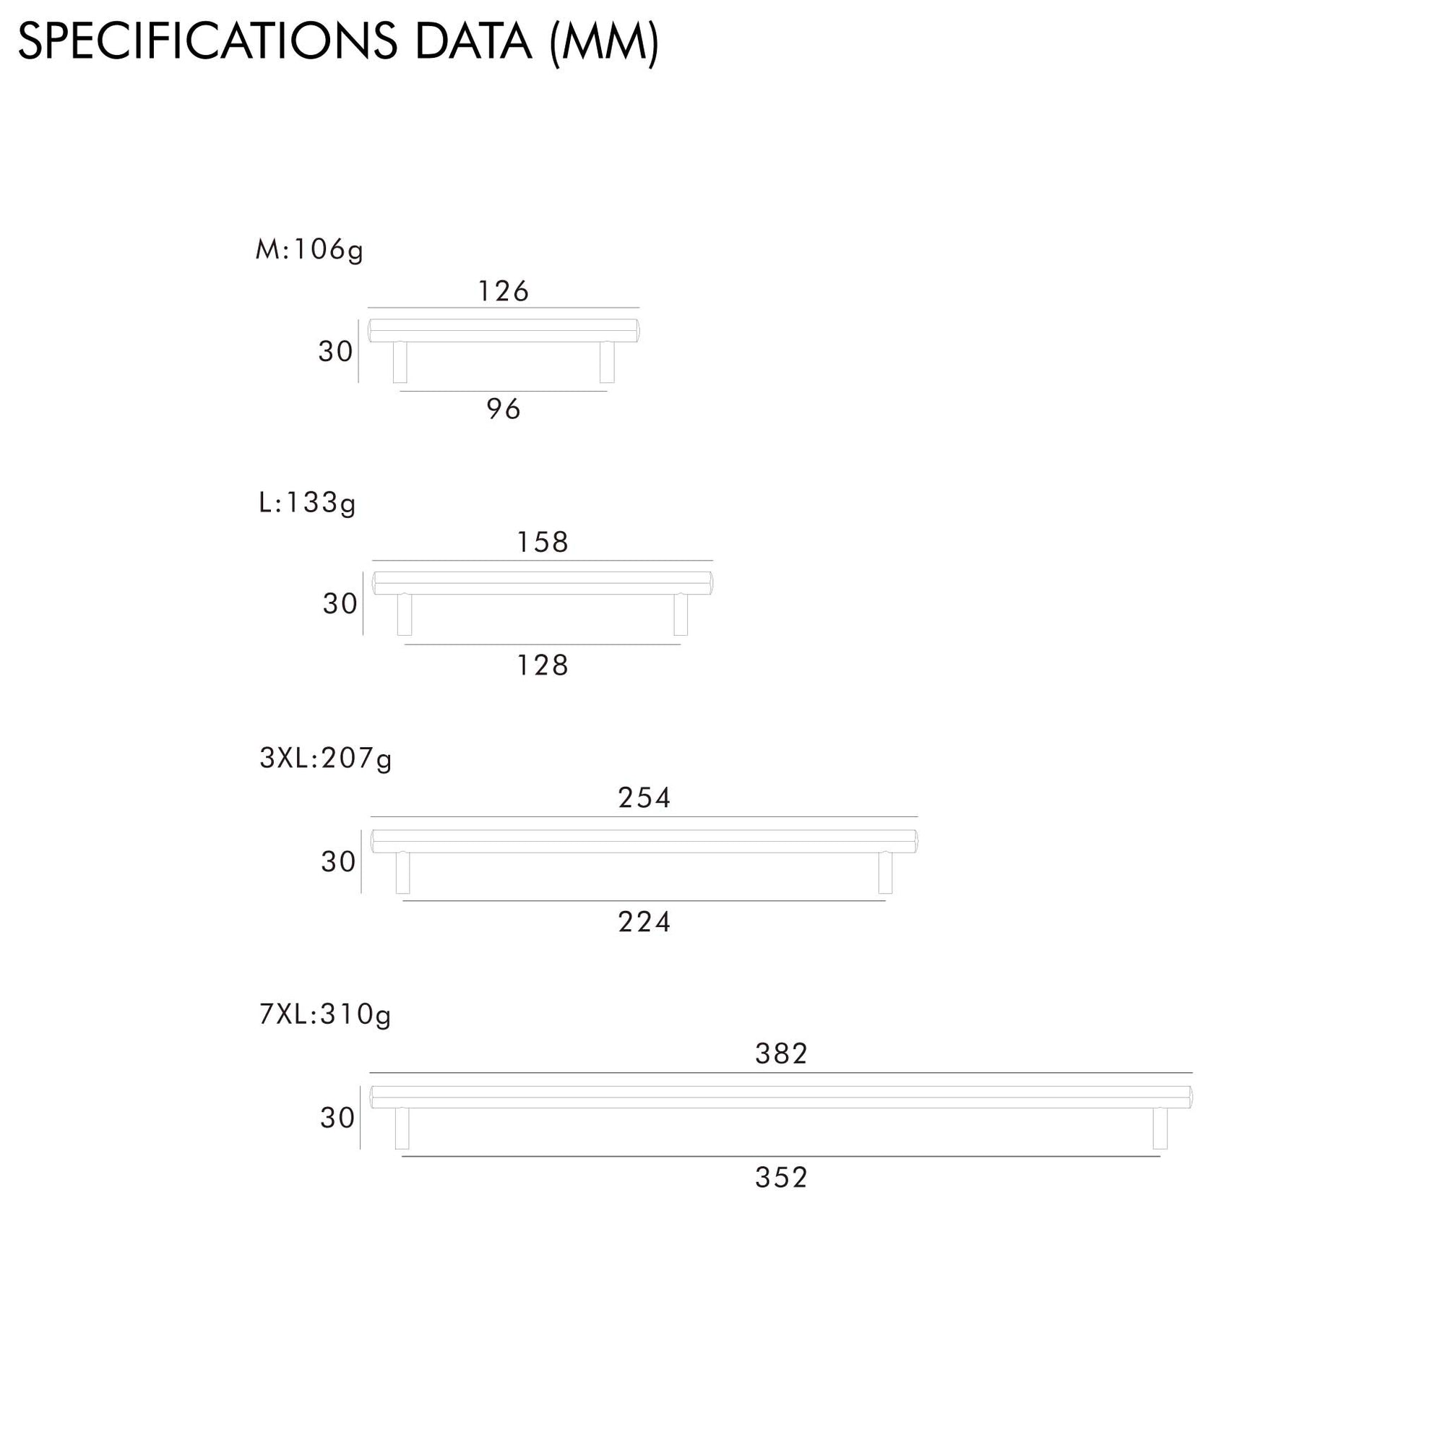
Task: Click the 254 length dimension
Action: (644, 798)
